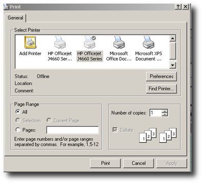Switch to the General tab
This screenshot has height=184, width=203.
click(x=15, y=18)
